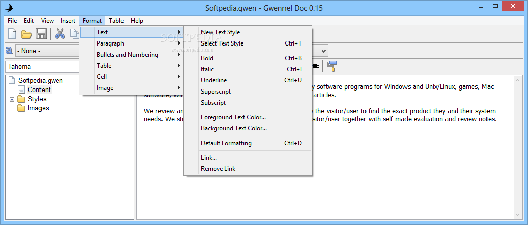The height and width of the screenshot is (225, 528).
Task: Click the Gwennel bird app icon
Action: tap(10, 8)
